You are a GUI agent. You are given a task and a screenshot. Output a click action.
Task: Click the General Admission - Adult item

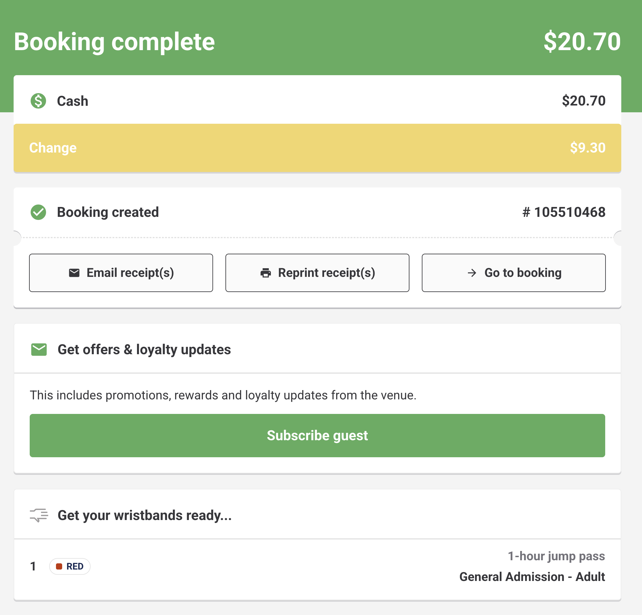pyautogui.click(x=532, y=577)
